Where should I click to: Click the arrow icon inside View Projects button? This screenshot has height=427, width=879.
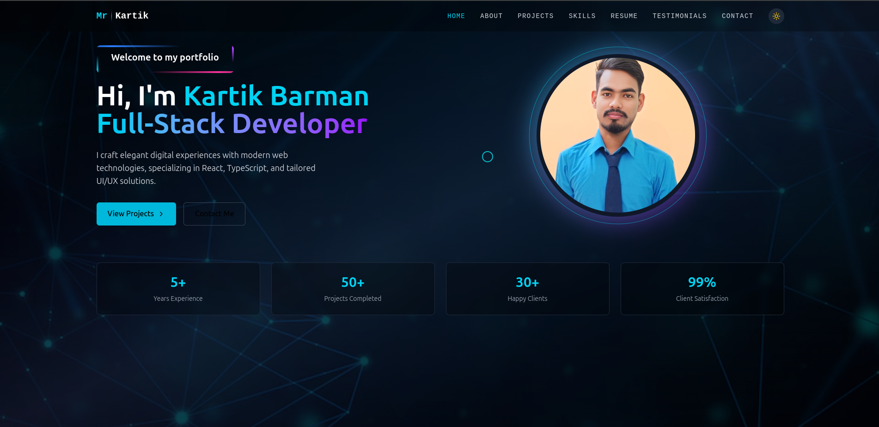(x=161, y=214)
